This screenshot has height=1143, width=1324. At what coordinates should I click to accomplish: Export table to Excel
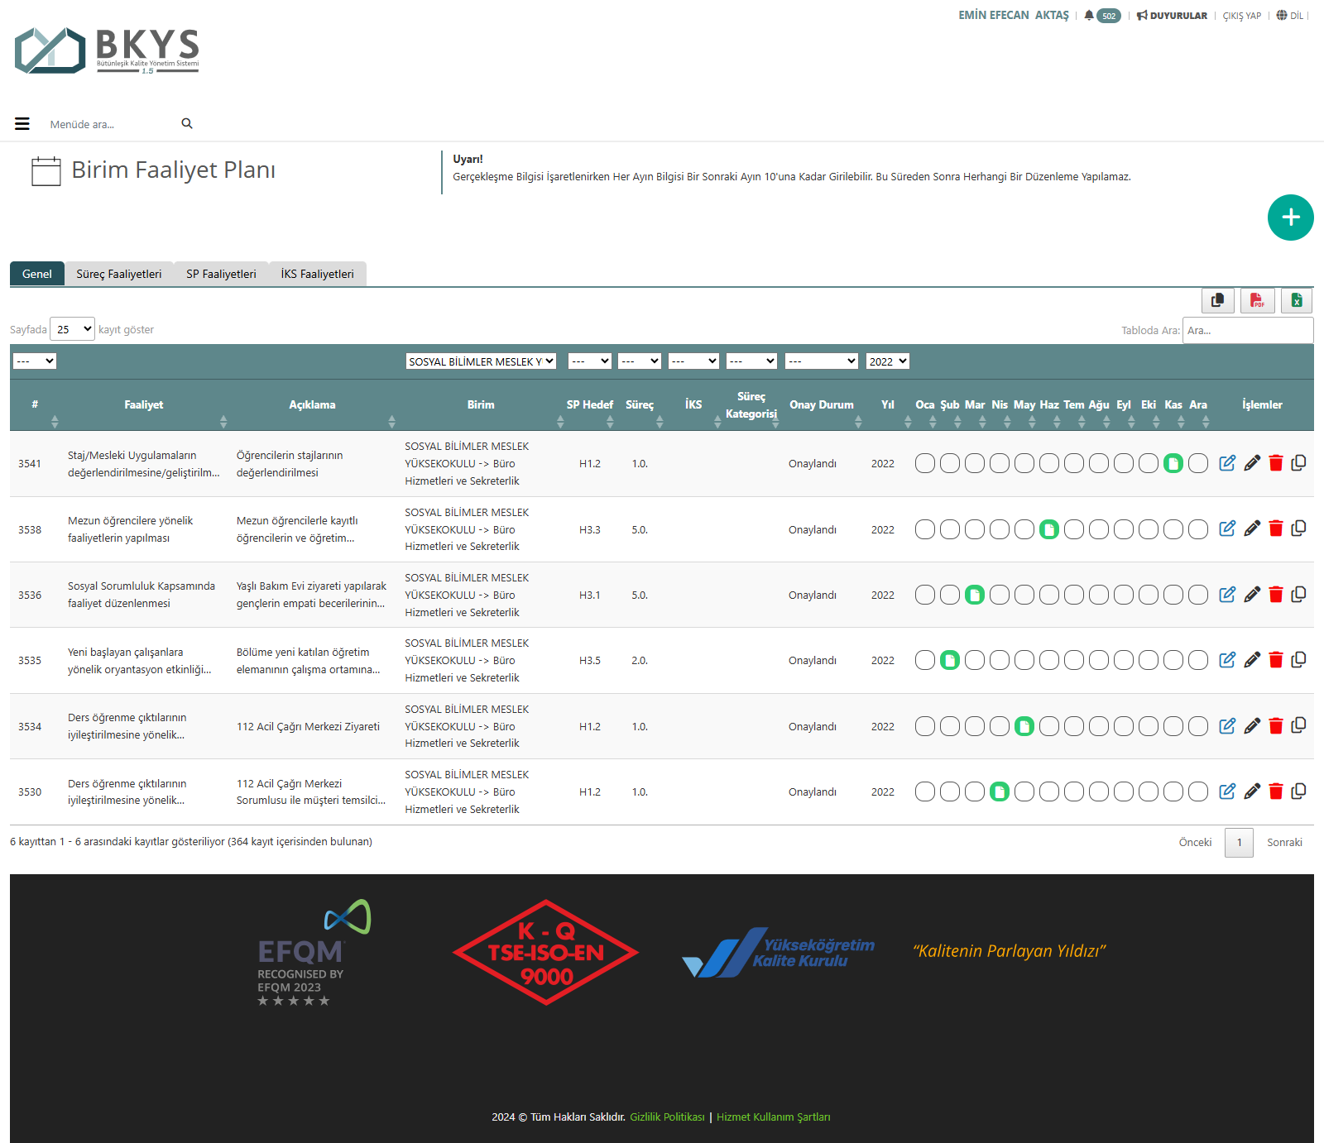(1296, 300)
